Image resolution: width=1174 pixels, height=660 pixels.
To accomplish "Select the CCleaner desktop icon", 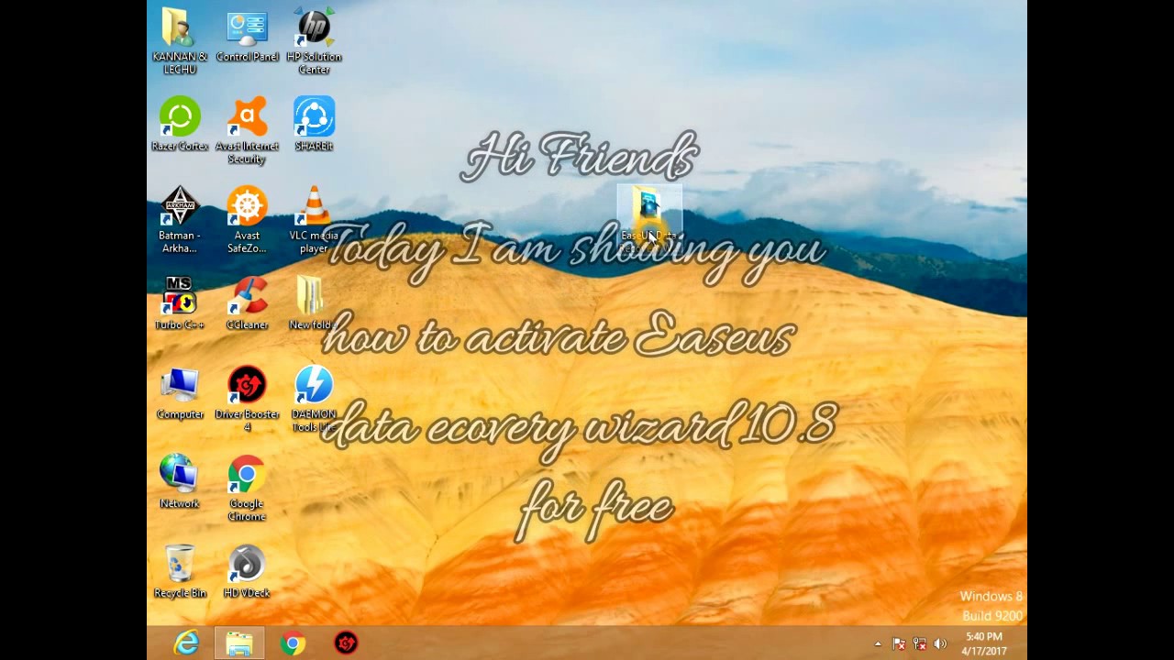I will [x=247, y=303].
